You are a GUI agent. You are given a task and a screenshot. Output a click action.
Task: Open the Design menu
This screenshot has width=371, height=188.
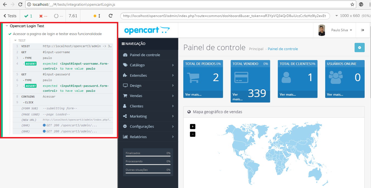point(148,86)
